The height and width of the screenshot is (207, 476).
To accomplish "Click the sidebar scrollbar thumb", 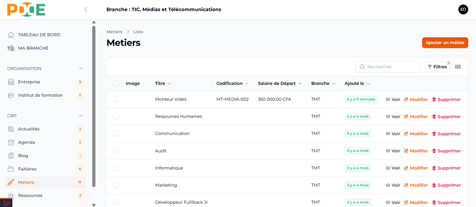I will pos(94,106).
